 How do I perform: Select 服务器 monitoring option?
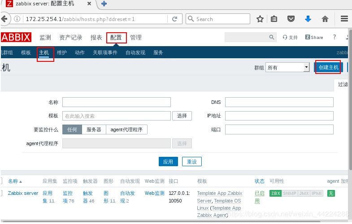94,129
